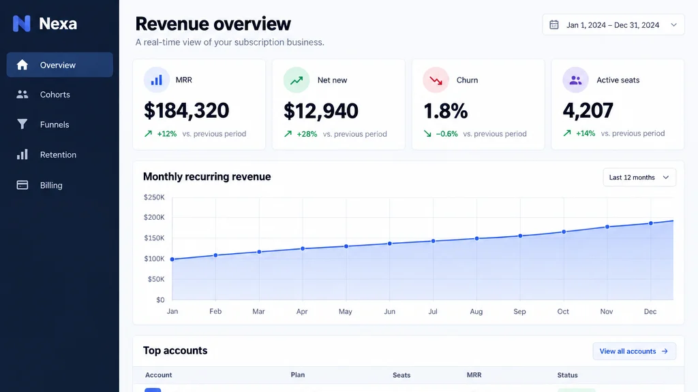
Task: Click the 1.8% Churn value
Action: click(x=446, y=111)
